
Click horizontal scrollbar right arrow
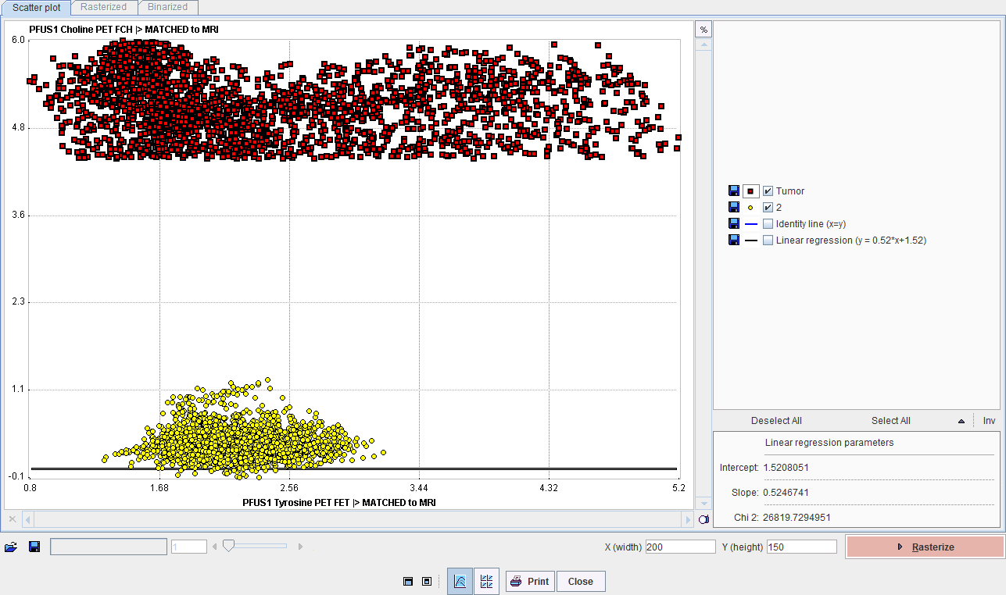click(x=688, y=519)
